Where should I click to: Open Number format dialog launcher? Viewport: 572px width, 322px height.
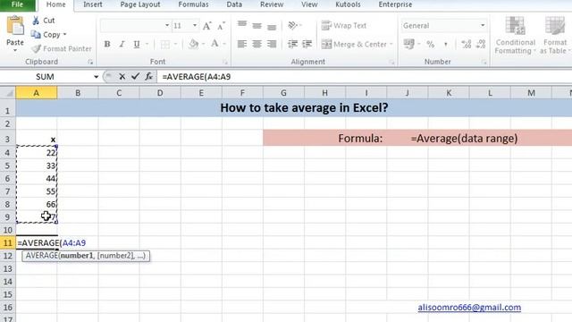coord(484,62)
